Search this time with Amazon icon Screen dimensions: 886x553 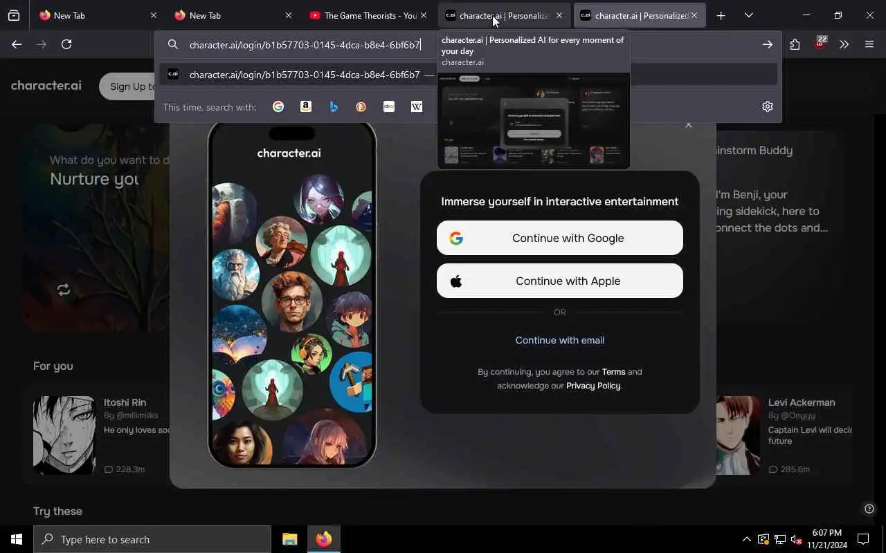[x=306, y=106]
